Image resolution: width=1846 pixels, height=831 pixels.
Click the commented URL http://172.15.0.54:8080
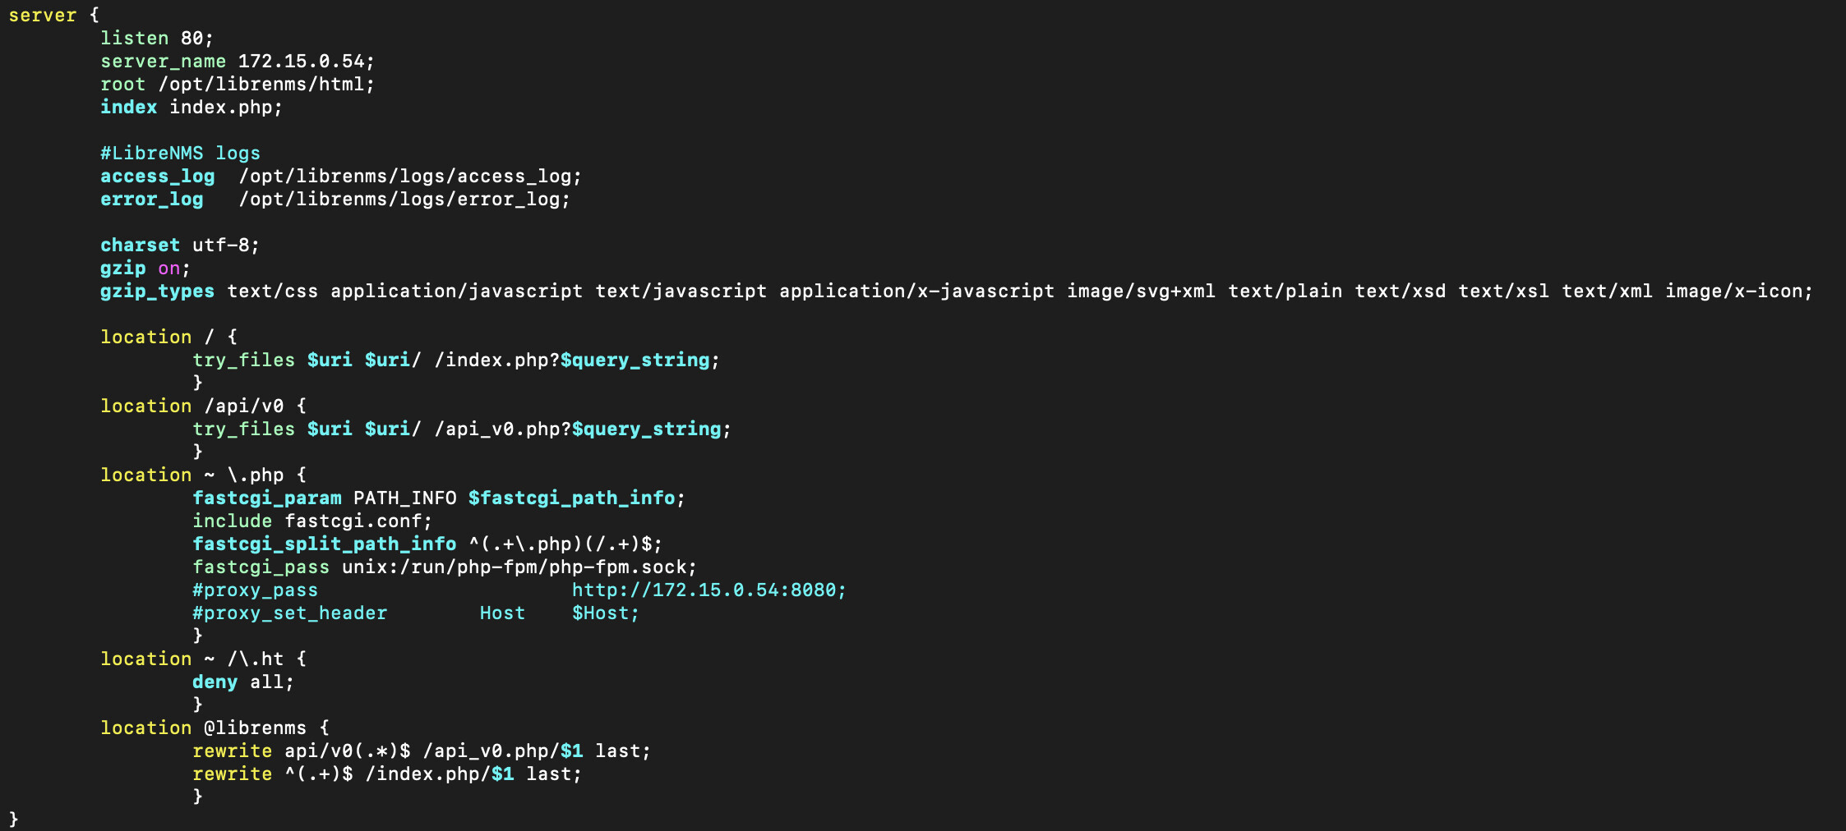pyautogui.click(x=704, y=590)
